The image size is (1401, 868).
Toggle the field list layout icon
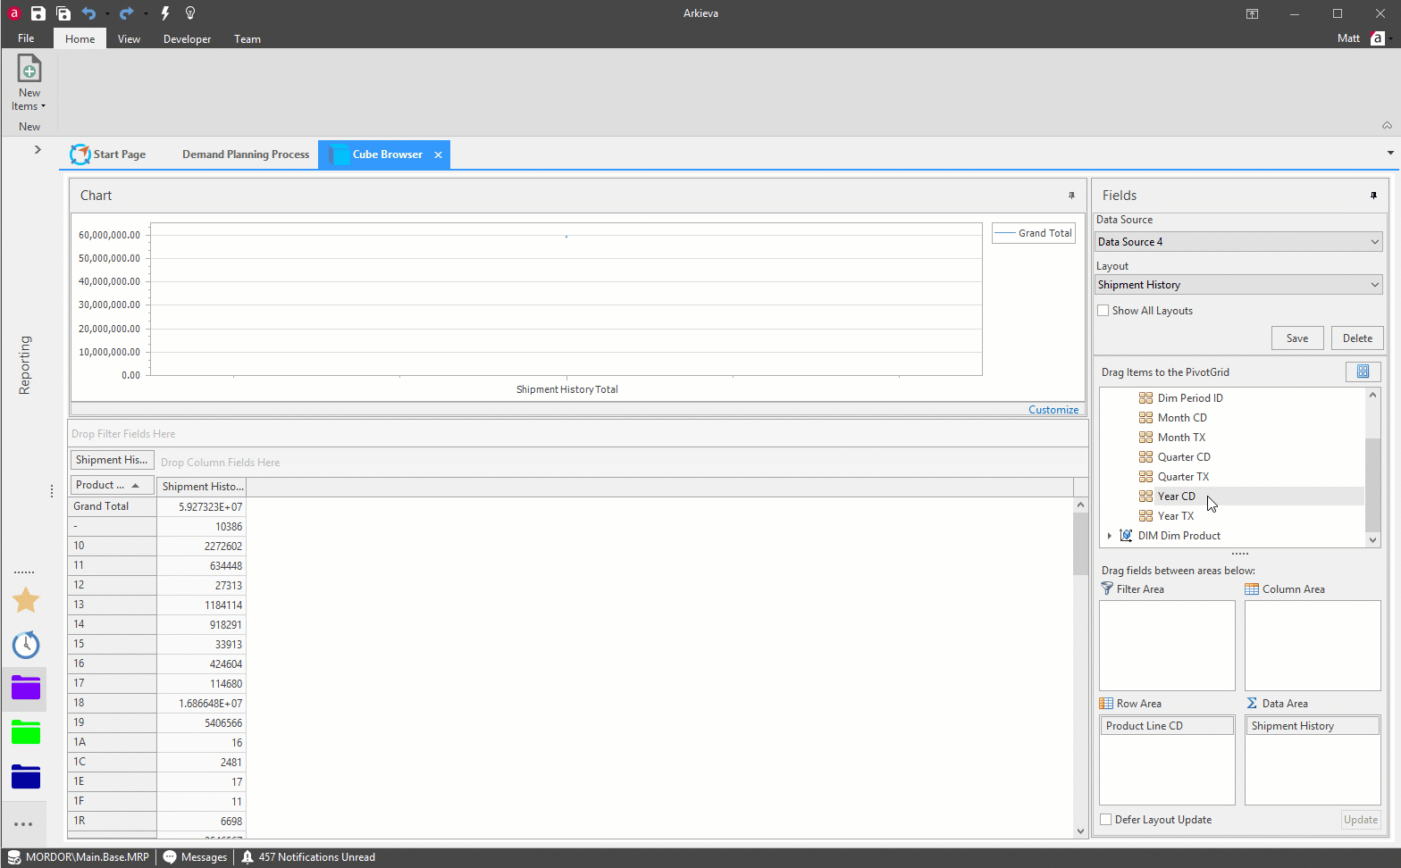pyautogui.click(x=1363, y=371)
